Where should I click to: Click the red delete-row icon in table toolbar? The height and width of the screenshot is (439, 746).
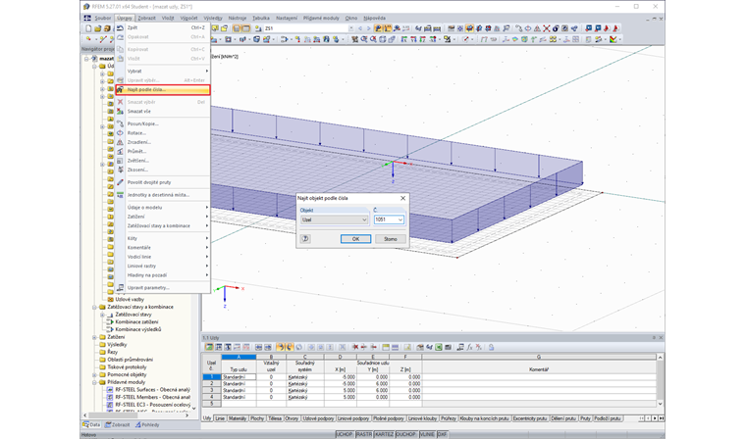pos(355,347)
